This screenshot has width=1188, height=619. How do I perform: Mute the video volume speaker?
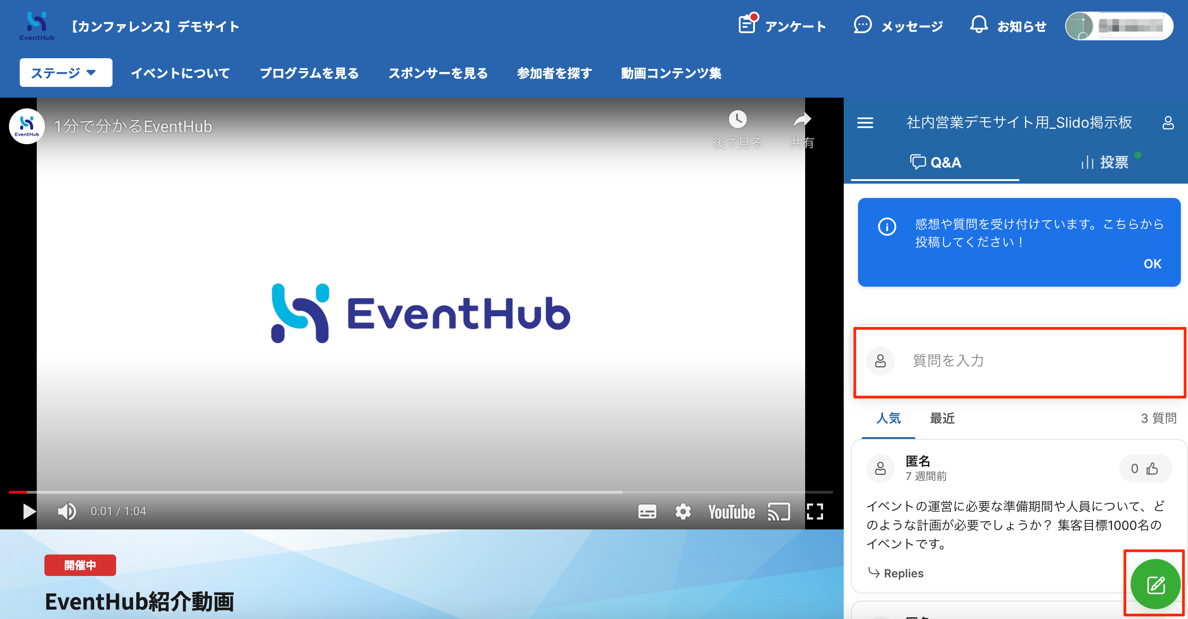67,511
